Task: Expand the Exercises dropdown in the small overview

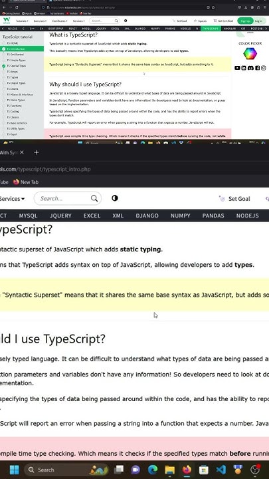Action: 40,21
